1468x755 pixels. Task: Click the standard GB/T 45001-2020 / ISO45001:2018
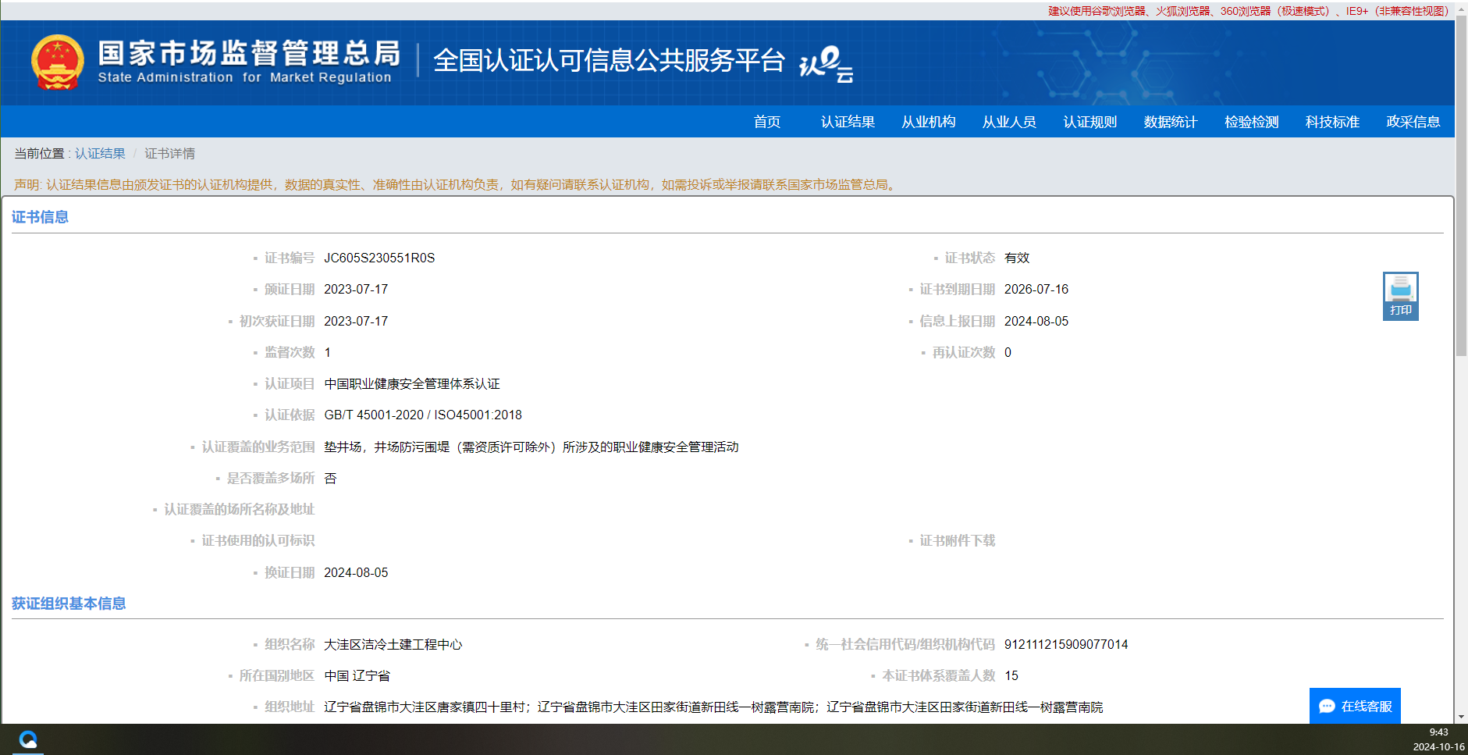click(423, 415)
